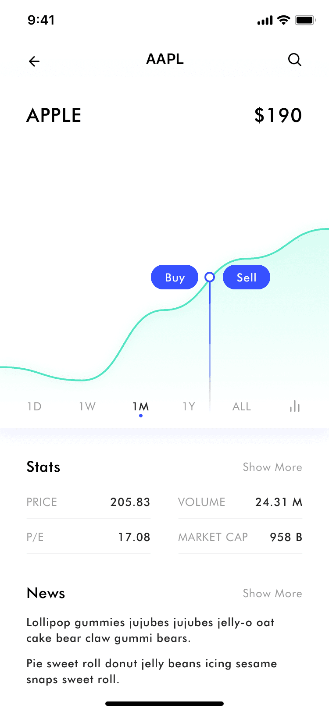Show the ALL time range
This screenshot has height=712, width=329.
pyautogui.click(x=242, y=406)
